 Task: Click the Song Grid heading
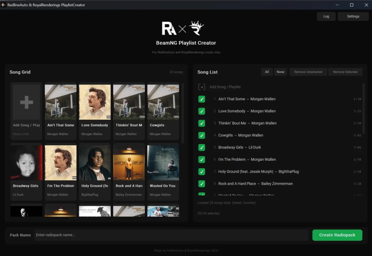pyautogui.click(x=20, y=72)
